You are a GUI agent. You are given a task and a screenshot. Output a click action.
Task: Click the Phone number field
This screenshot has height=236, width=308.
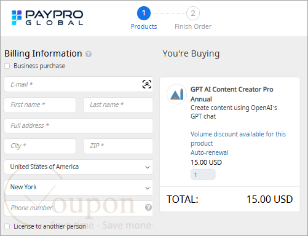click(x=78, y=208)
